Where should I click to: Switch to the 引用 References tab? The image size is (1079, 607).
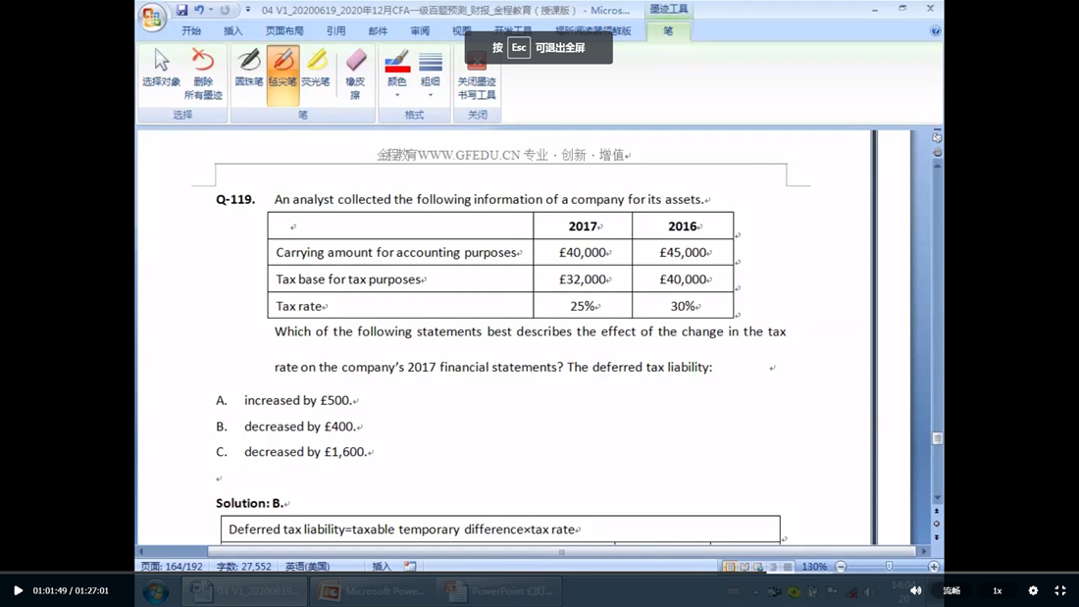point(335,31)
